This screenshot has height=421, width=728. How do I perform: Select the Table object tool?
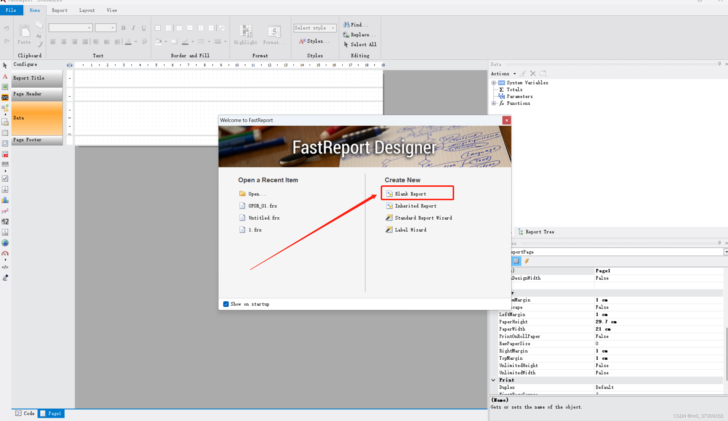coord(5,133)
